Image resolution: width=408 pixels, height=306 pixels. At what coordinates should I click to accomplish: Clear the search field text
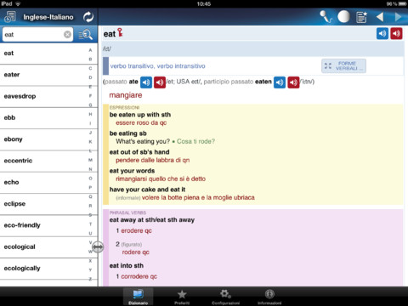pyautogui.click(x=67, y=35)
